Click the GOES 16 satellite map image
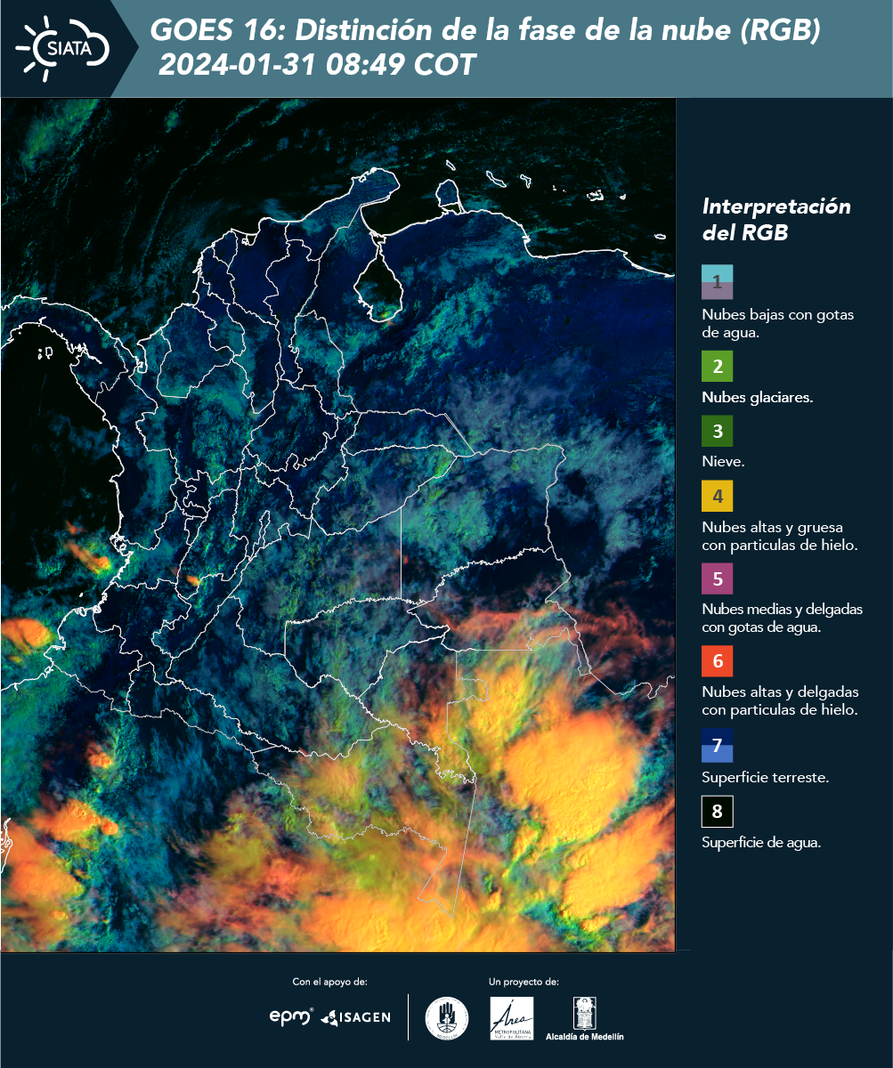Screen dimensions: 893x1068 pos(338,524)
